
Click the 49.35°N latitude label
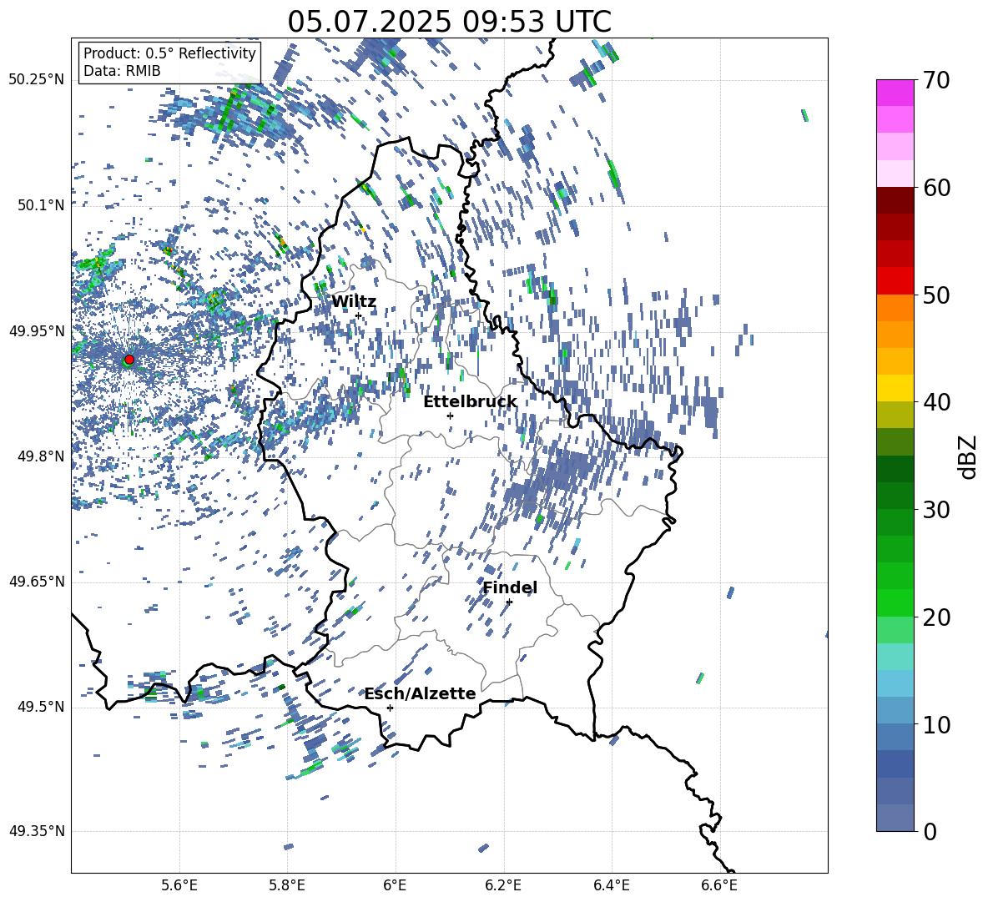point(37,831)
